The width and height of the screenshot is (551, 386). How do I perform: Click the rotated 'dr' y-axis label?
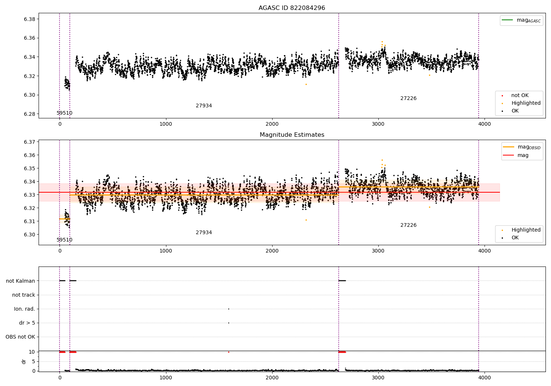point(24,362)
